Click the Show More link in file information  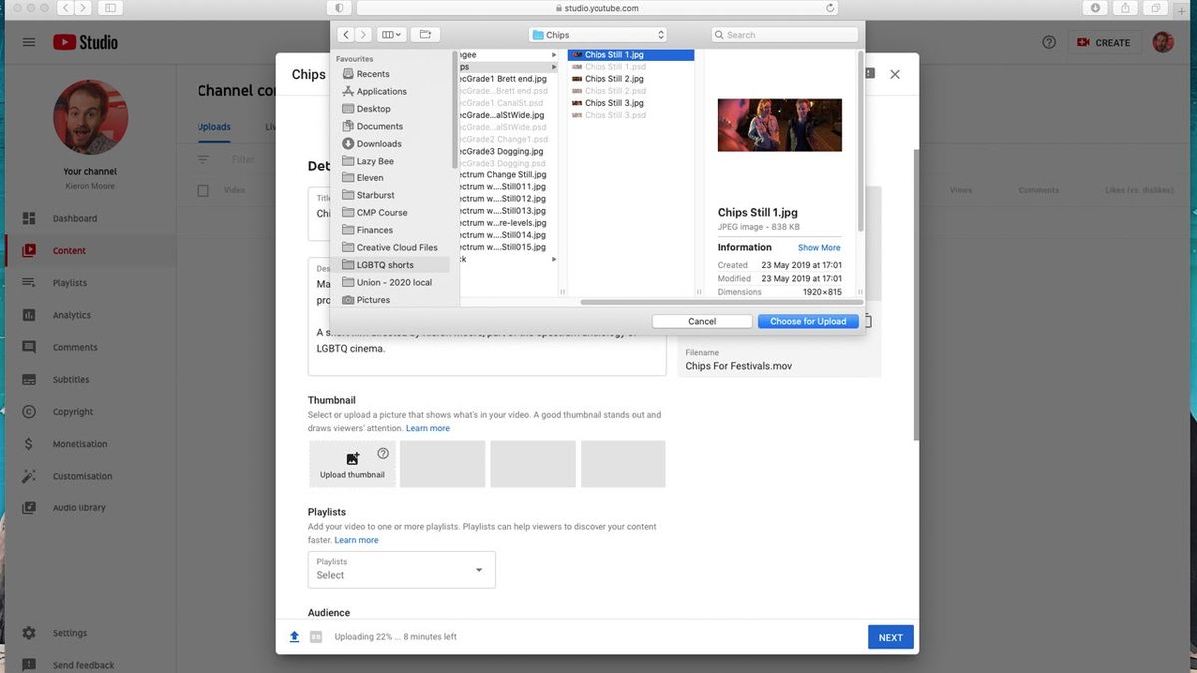tap(818, 247)
